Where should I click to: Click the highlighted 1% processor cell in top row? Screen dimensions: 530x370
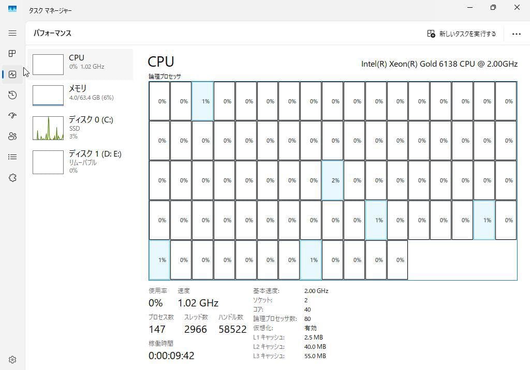202,101
